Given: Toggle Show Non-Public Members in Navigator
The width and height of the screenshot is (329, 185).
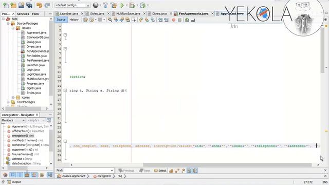Looking at the screenshot, I should pos(27,175).
